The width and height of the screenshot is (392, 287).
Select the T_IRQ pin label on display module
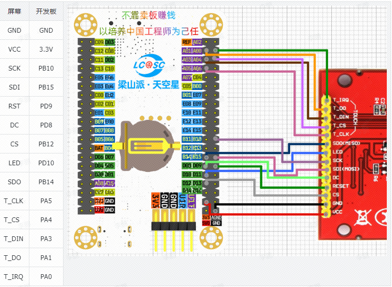coord(341,100)
